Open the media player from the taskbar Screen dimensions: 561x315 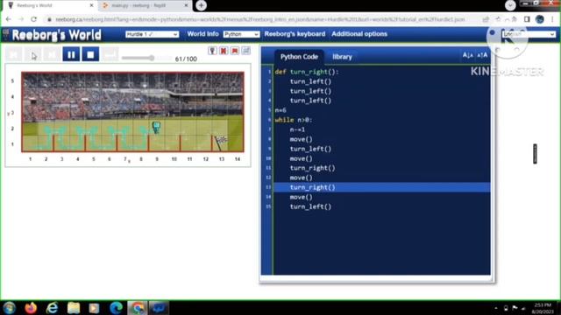(94, 308)
